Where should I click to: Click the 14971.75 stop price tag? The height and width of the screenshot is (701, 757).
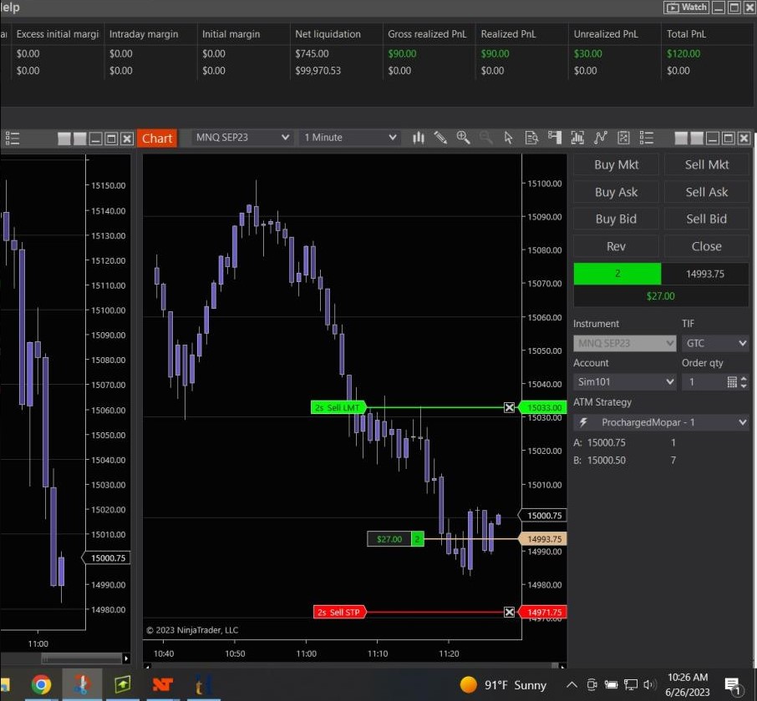pyautogui.click(x=543, y=613)
